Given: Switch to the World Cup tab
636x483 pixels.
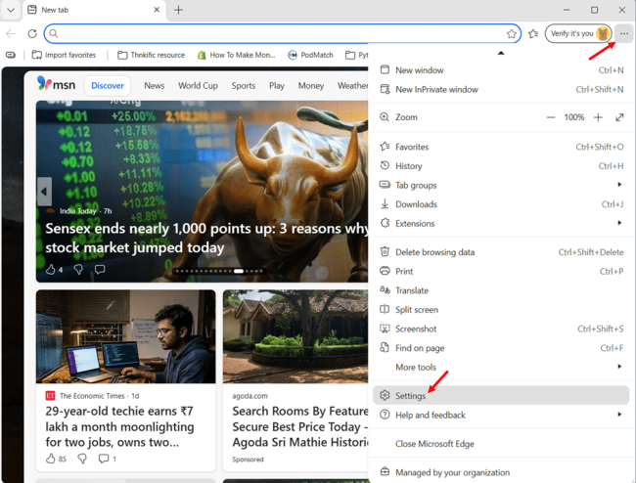Looking at the screenshot, I should pyautogui.click(x=198, y=85).
